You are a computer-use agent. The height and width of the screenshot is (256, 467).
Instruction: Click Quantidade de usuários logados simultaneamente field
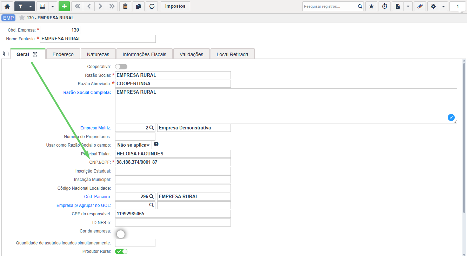pos(135,243)
